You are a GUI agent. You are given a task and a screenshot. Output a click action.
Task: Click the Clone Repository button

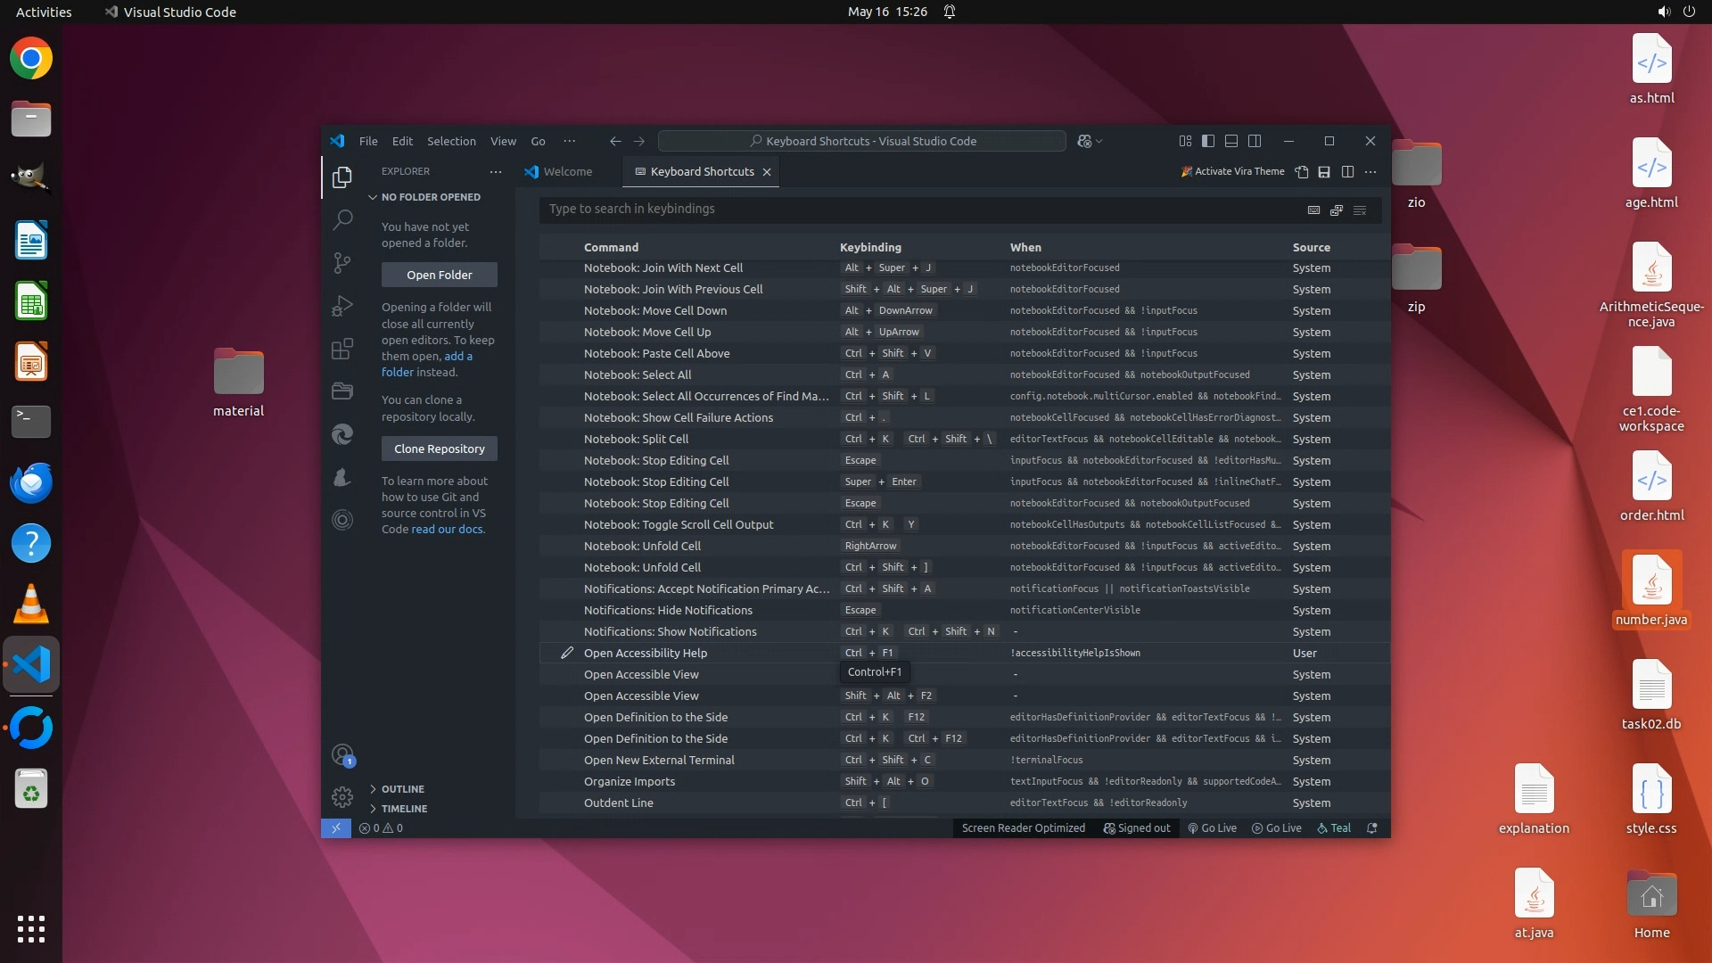click(440, 449)
